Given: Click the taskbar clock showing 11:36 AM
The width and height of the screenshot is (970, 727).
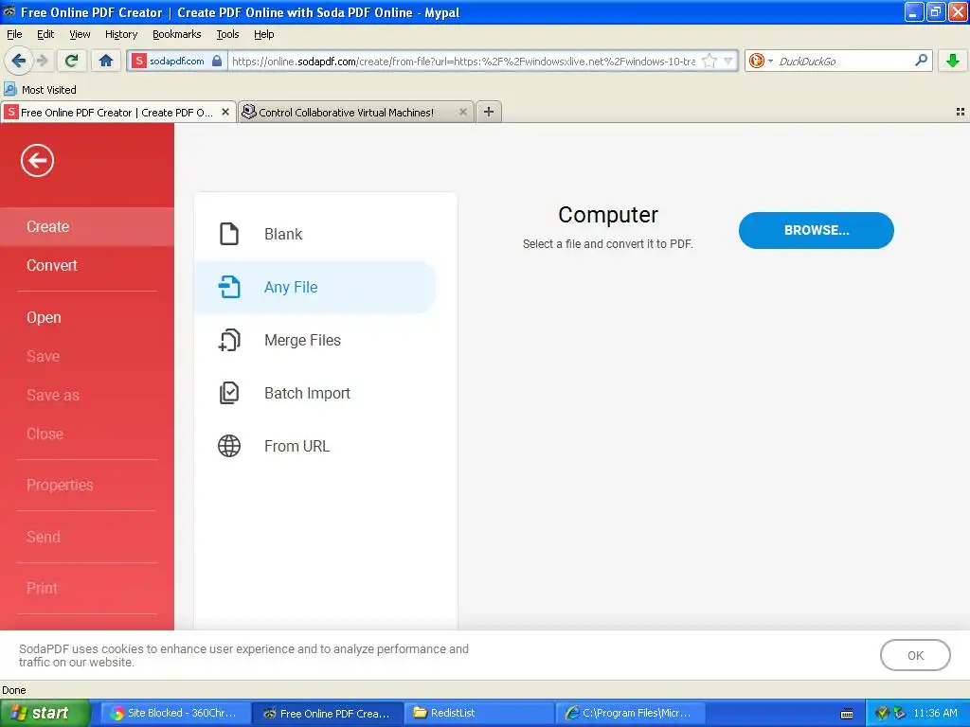Looking at the screenshot, I should 935,714.
